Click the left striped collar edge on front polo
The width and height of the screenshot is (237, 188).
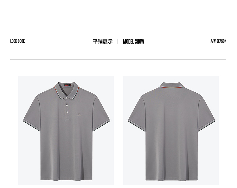[58, 93]
